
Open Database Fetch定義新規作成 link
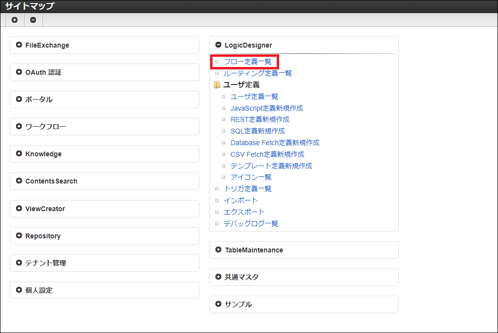point(275,143)
